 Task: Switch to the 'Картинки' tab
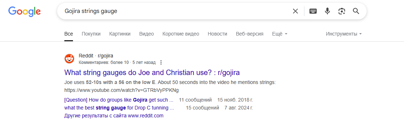(x=120, y=34)
